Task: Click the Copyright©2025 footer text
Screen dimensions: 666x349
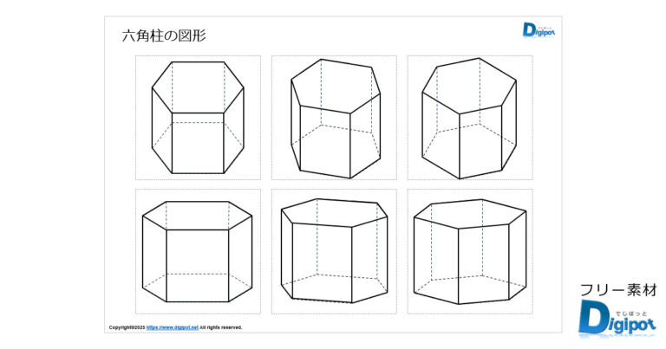Action: [x=127, y=327]
